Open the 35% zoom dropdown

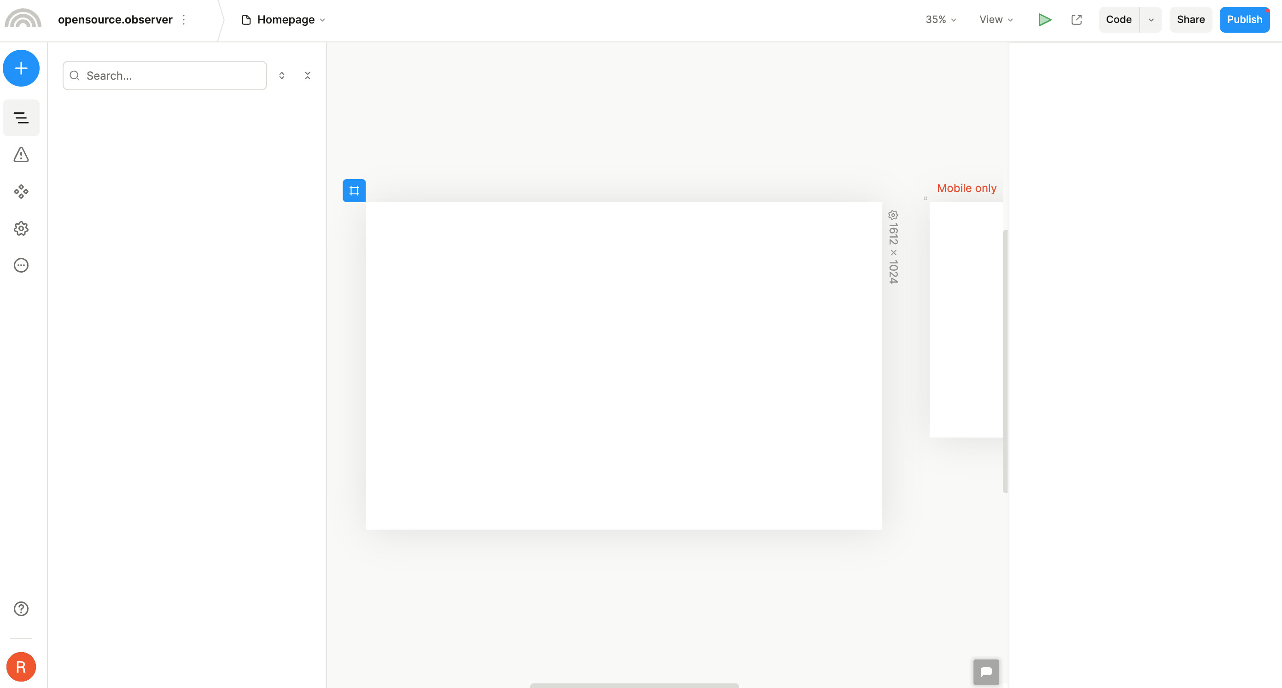pos(941,20)
